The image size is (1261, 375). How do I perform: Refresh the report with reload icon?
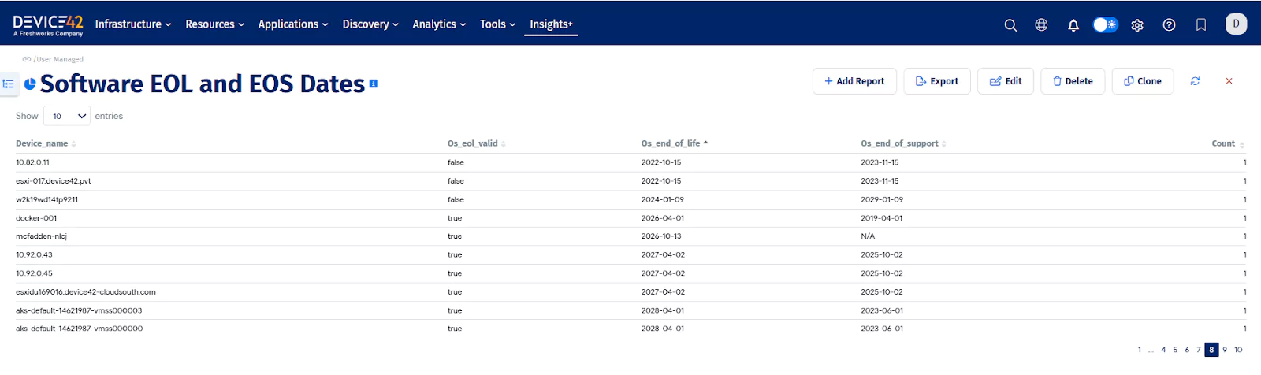point(1195,81)
